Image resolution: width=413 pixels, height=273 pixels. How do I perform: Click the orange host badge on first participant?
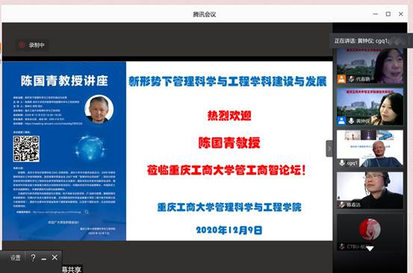click(x=341, y=79)
